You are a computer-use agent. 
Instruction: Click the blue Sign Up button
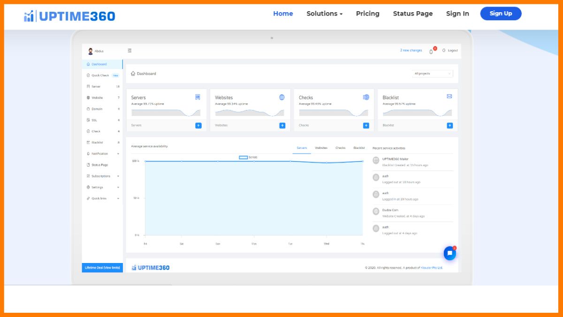click(501, 14)
